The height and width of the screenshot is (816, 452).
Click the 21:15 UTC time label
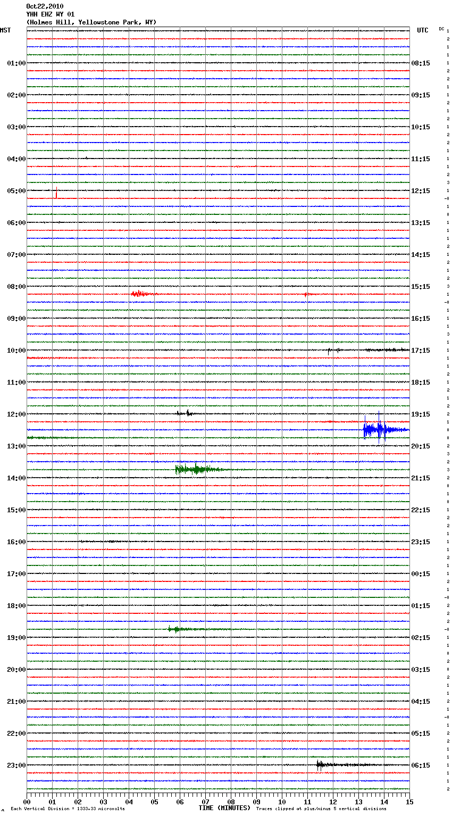(x=421, y=478)
